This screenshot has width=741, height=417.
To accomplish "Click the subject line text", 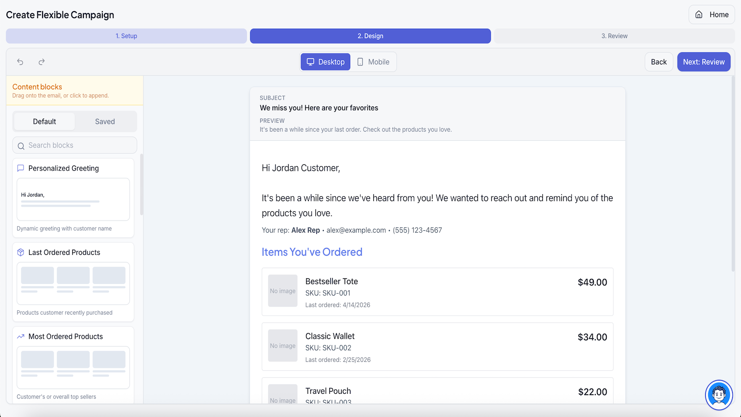I will [x=319, y=108].
